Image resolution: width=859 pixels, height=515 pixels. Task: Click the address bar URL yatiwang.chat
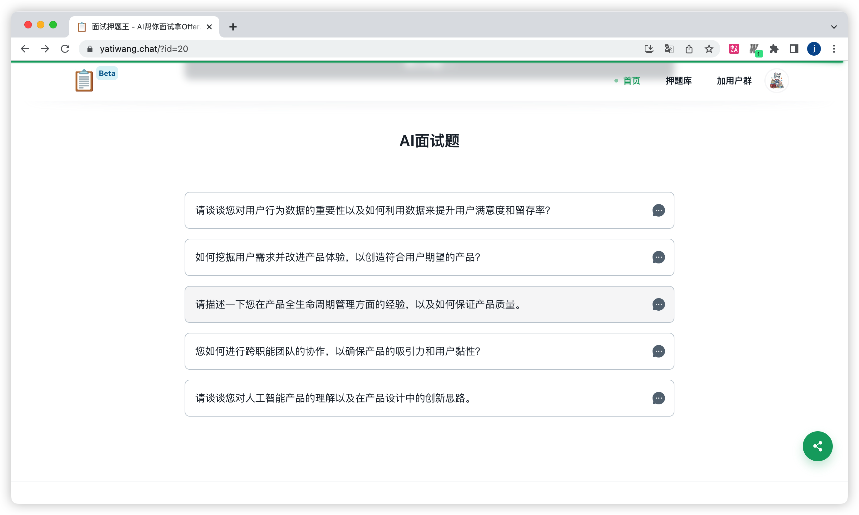coord(144,49)
